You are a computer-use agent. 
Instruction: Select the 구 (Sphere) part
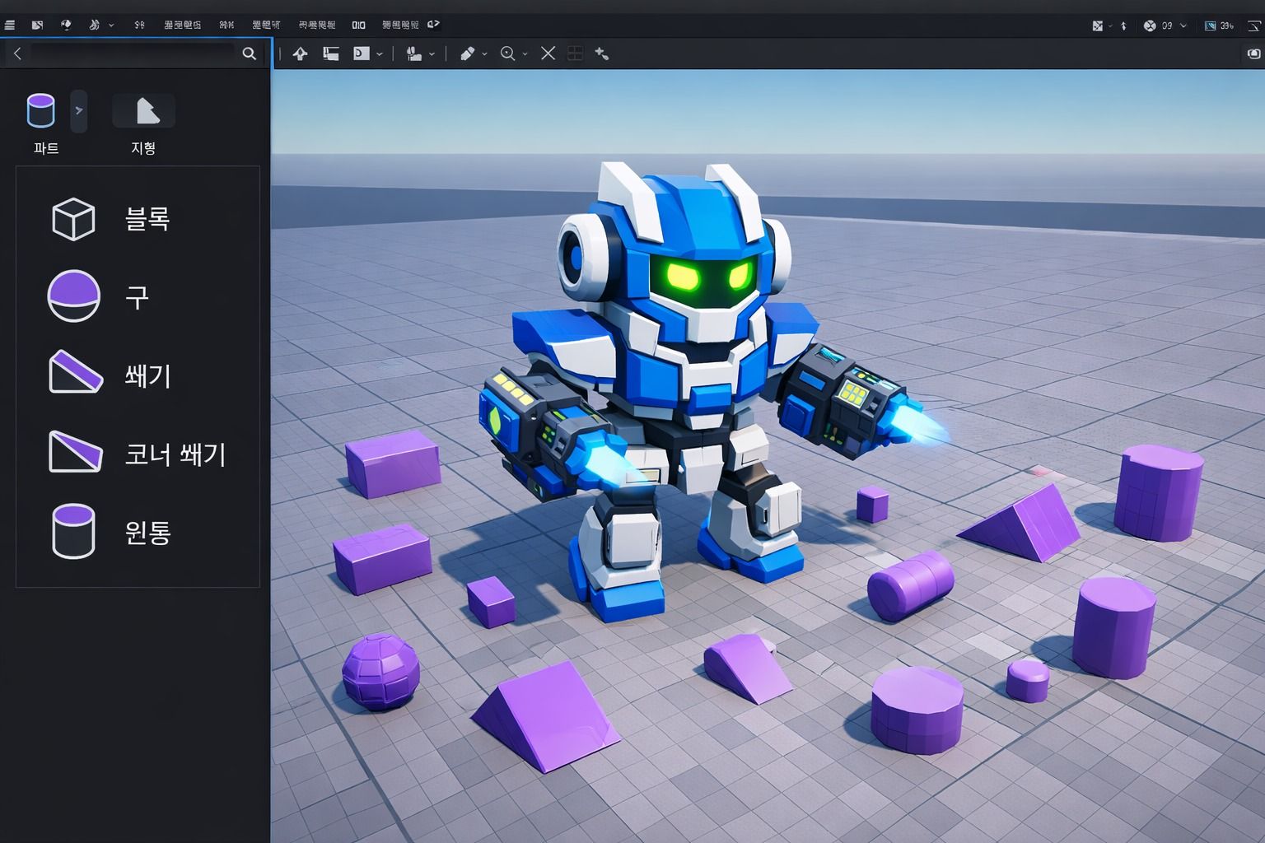(x=99, y=296)
